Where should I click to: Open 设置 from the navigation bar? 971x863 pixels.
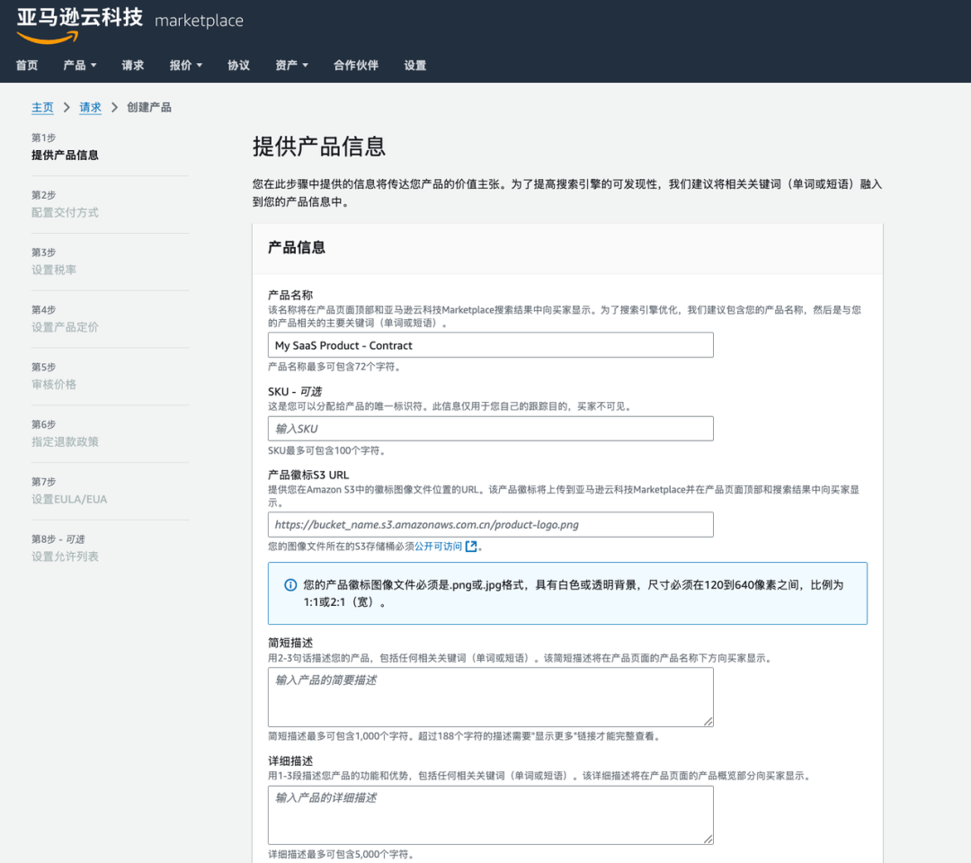(414, 65)
